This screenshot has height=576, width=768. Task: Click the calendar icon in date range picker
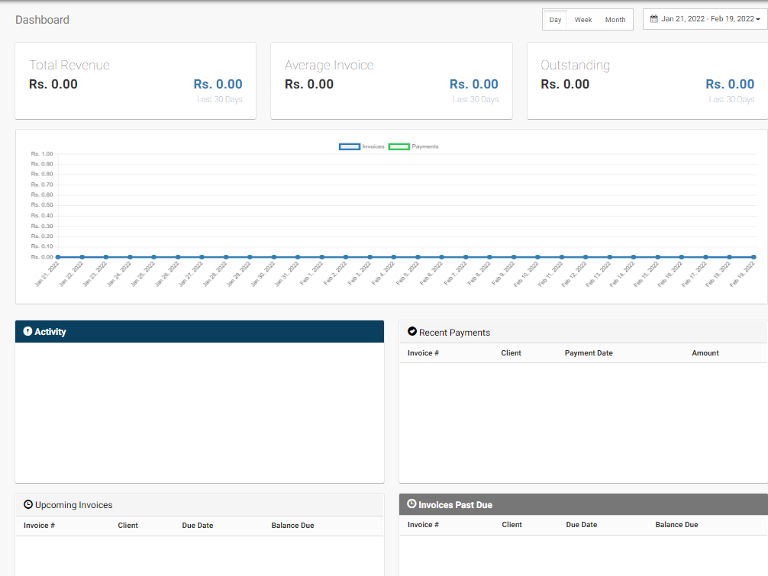click(654, 19)
